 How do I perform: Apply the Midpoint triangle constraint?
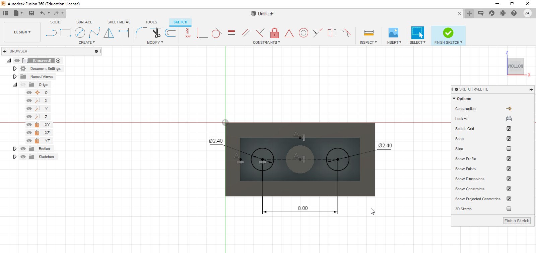289,33
